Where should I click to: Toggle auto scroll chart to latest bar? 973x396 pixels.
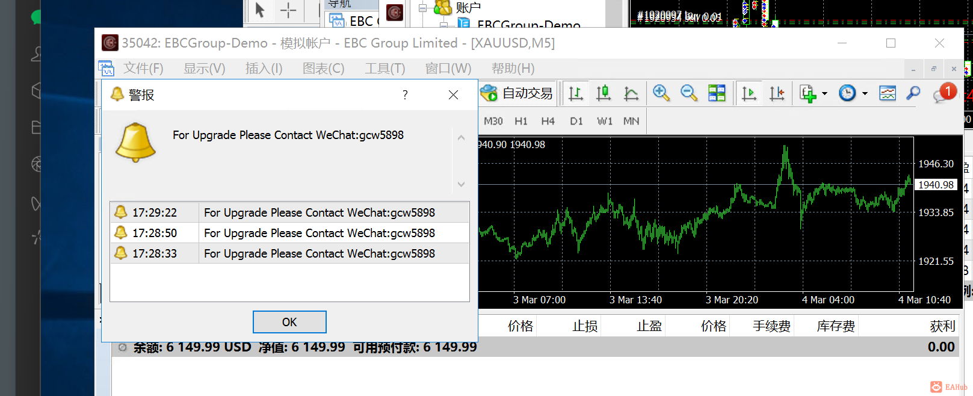[749, 93]
